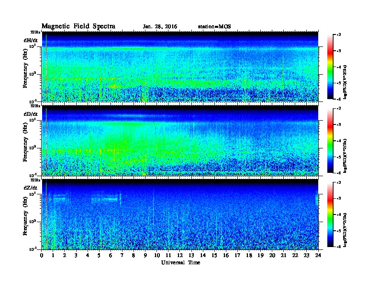
Task: Click the hour "10" tick on the time axis
Action: coord(157,255)
